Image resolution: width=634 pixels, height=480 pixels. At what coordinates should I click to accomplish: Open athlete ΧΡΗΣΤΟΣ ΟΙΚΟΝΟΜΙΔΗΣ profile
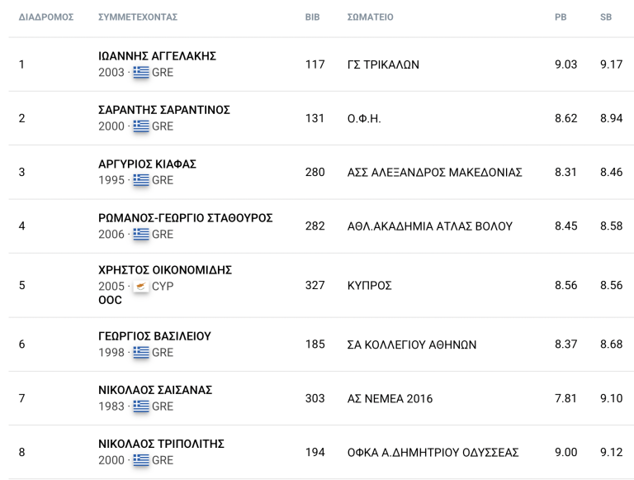[165, 270]
